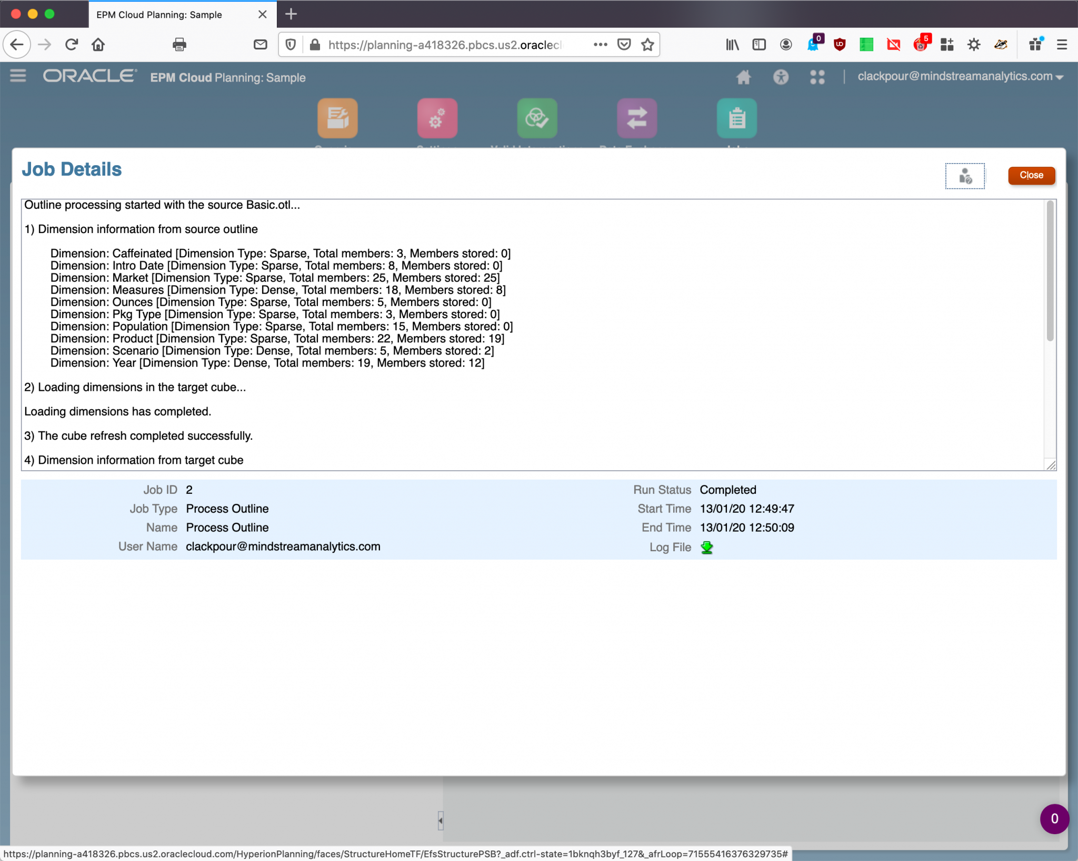
Task: Open the purple Data Exchange arrows icon
Action: pos(637,118)
